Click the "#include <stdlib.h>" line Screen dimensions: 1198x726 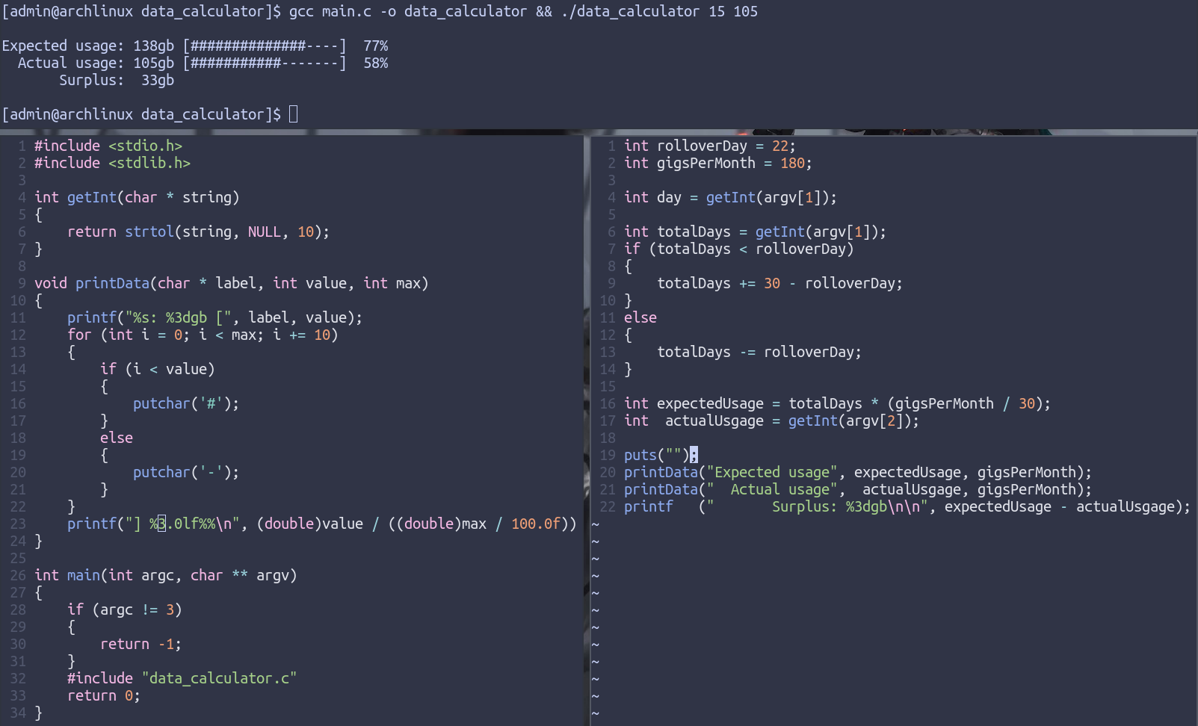pos(112,163)
